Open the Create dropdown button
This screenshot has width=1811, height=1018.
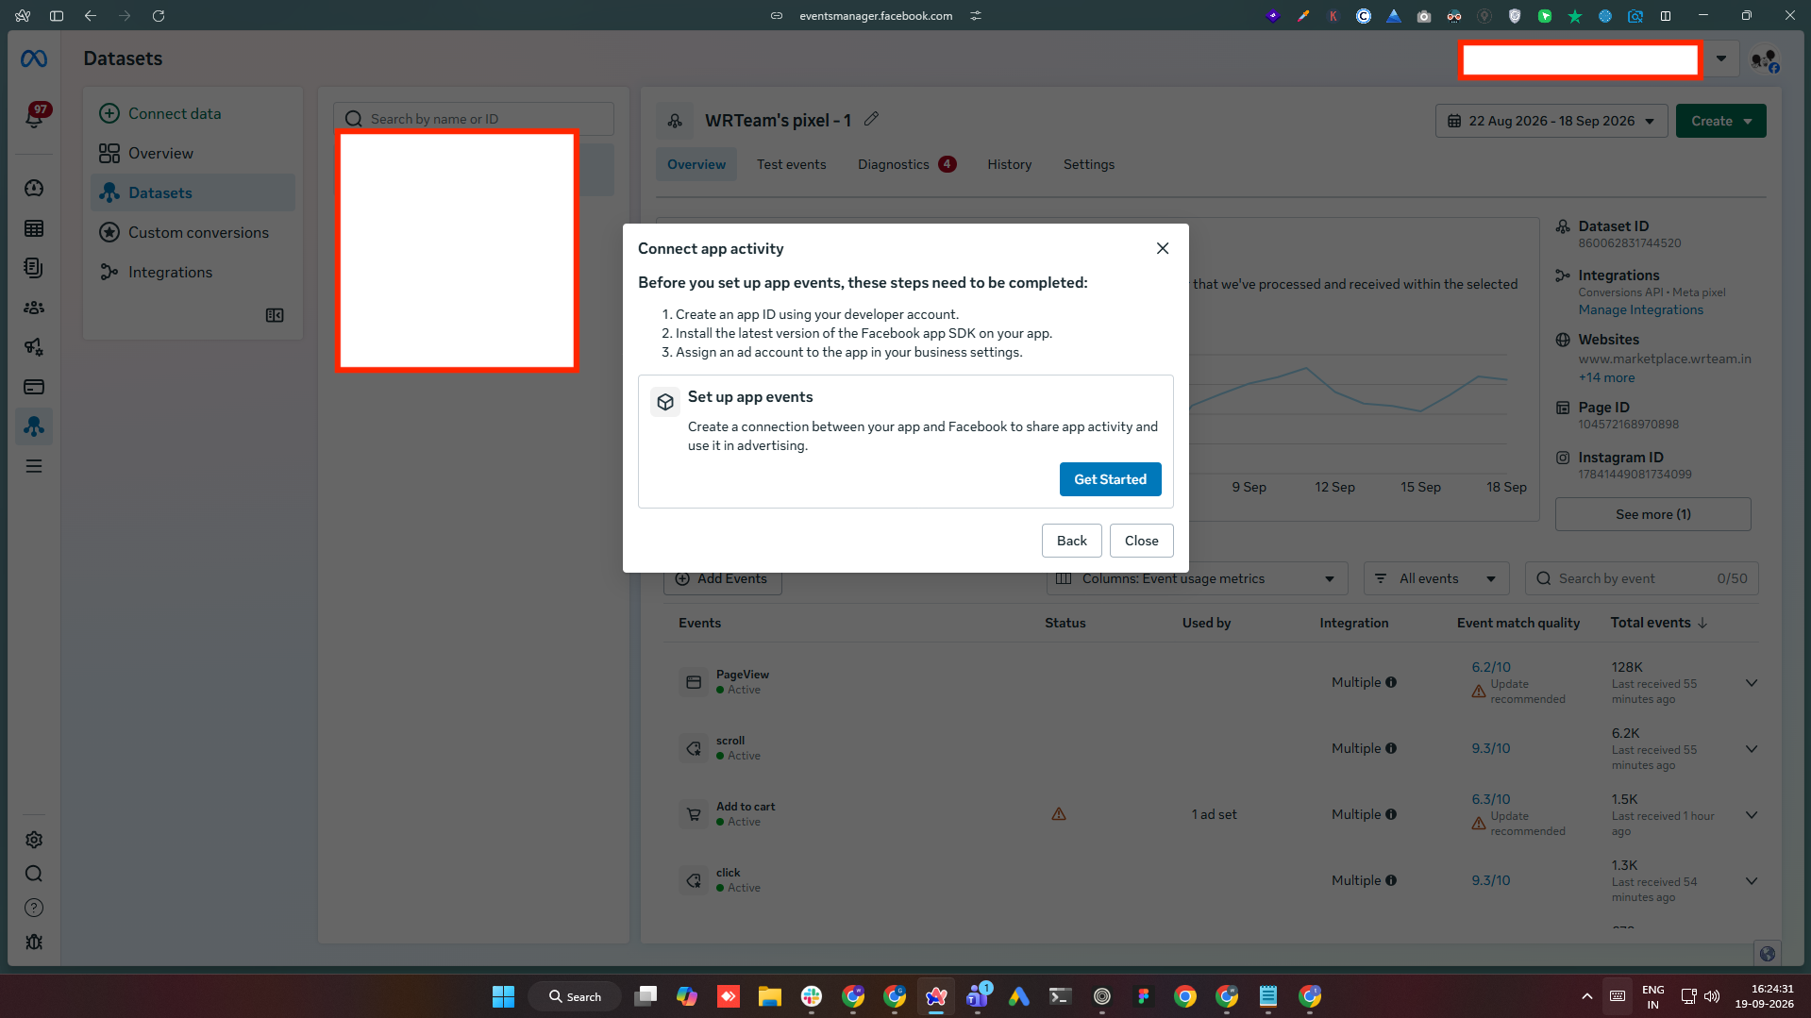click(1720, 121)
